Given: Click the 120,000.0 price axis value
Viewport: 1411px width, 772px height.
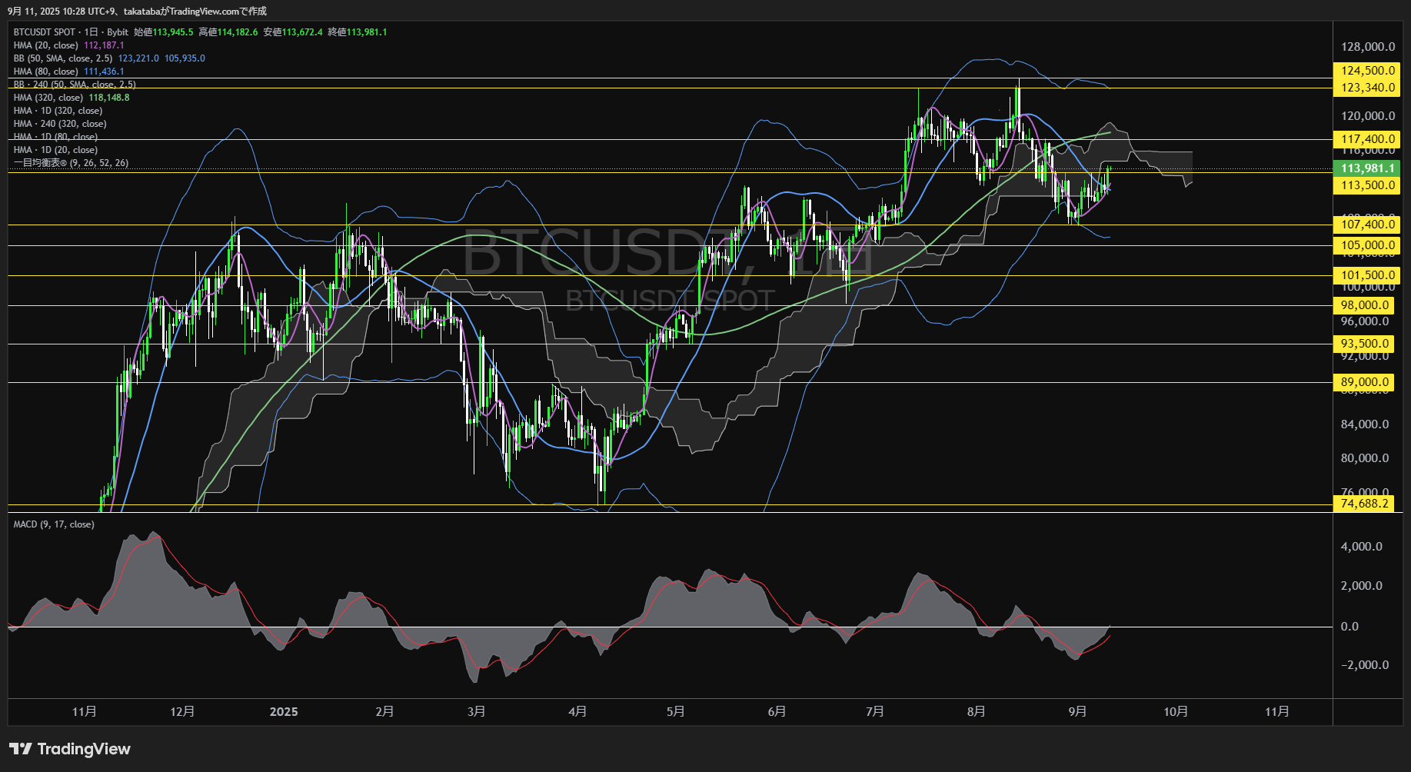Looking at the screenshot, I should point(1367,116).
